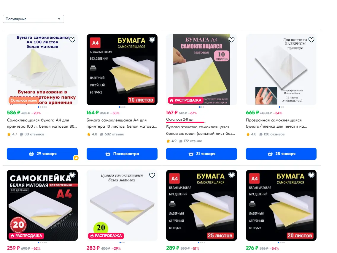This screenshot has height=253, width=337.
Task: Add 167 ₽ label paper to favorites
Action: pos(231,40)
